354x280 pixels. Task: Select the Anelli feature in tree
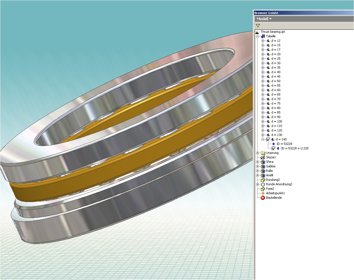[269, 175]
